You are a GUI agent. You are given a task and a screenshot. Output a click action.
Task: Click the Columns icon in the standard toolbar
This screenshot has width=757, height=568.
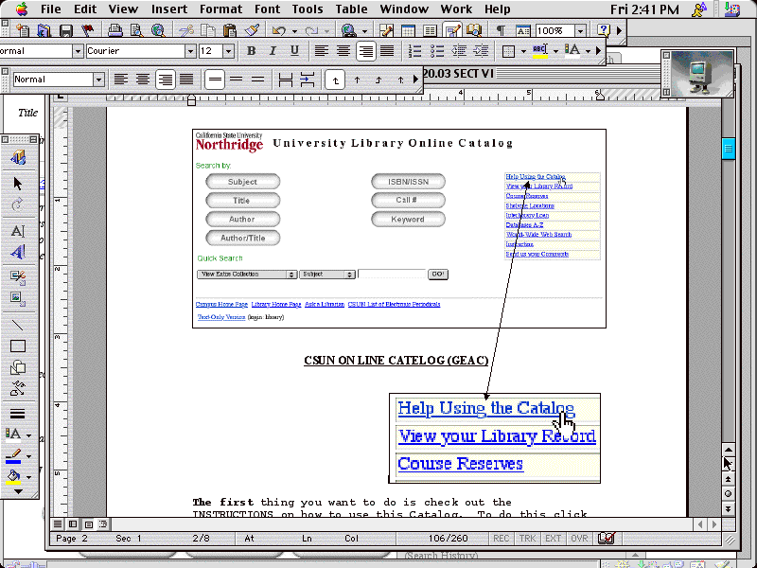(430, 31)
